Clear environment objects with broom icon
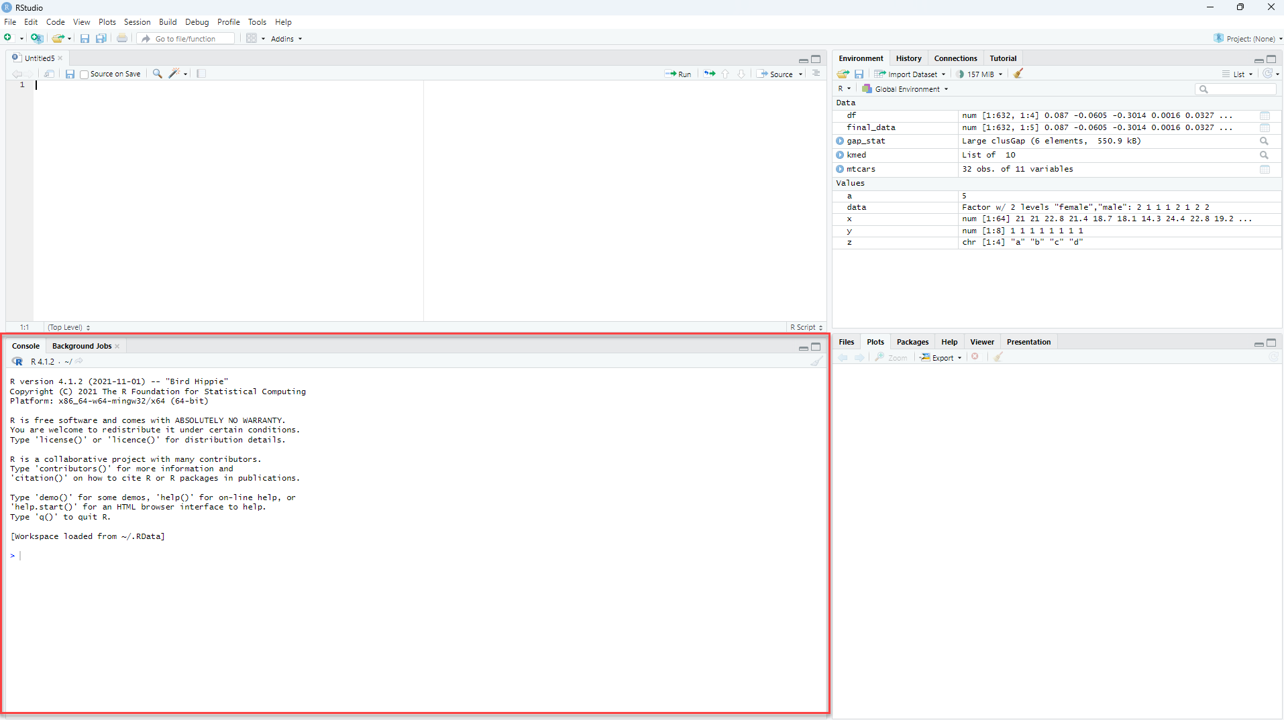Screen dimensions: 1284x720 click(x=1018, y=74)
